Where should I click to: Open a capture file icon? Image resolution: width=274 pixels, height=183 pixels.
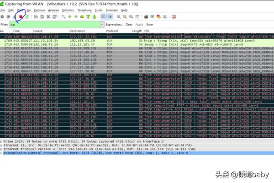point(36,17)
